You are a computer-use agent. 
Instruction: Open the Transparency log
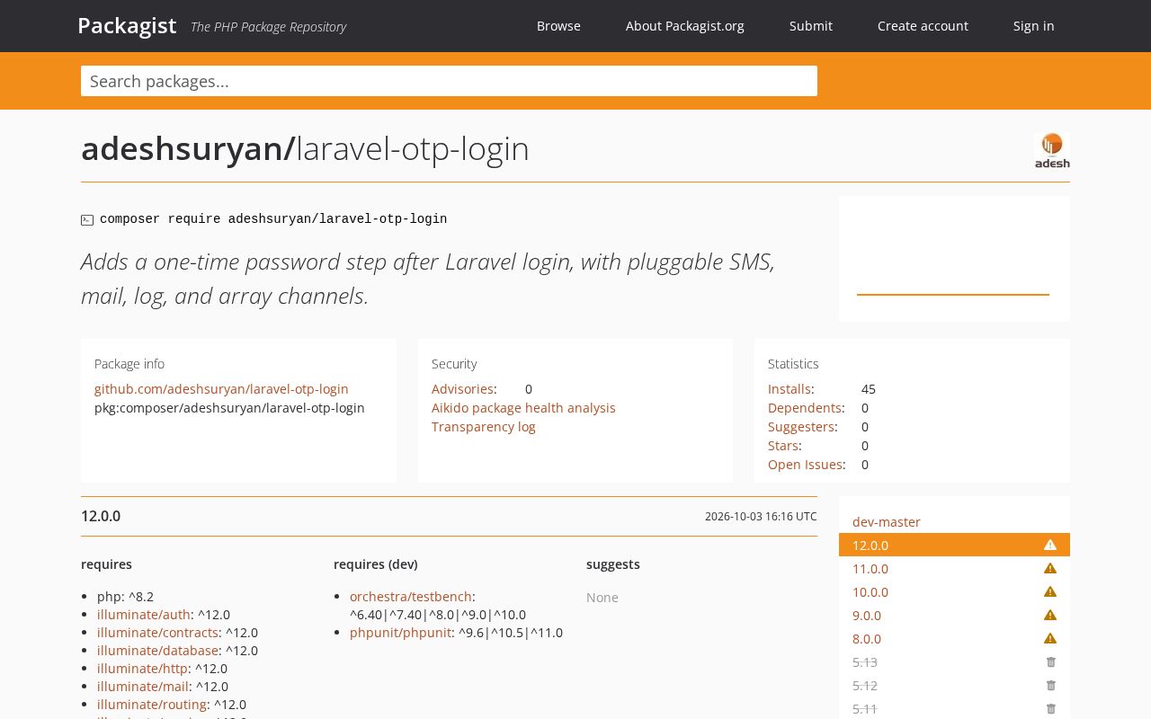(484, 427)
